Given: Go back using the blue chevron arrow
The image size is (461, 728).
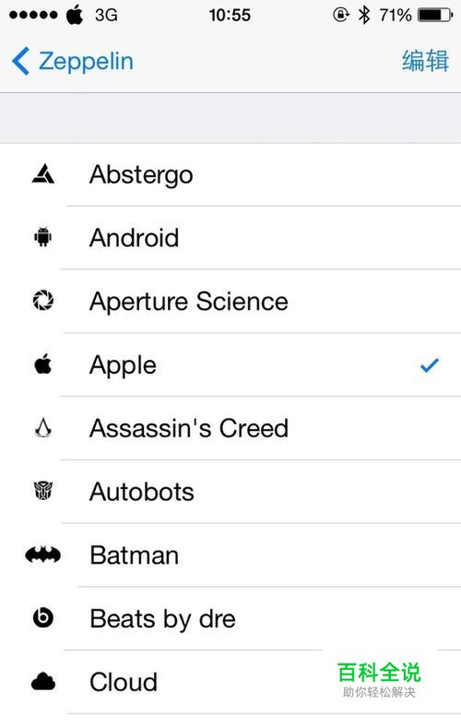Looking at the screenshot, I should coord(20,61).
